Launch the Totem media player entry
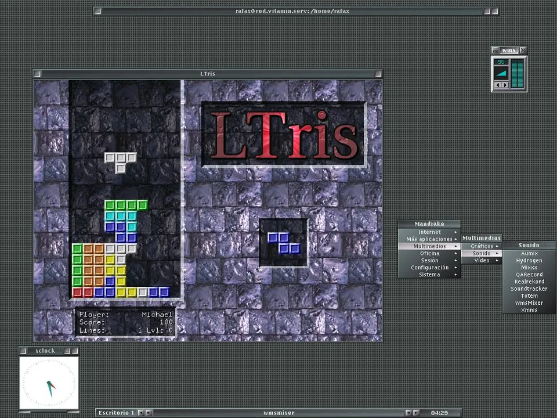Viewport: 557px width, 418px height. [529, 296]
